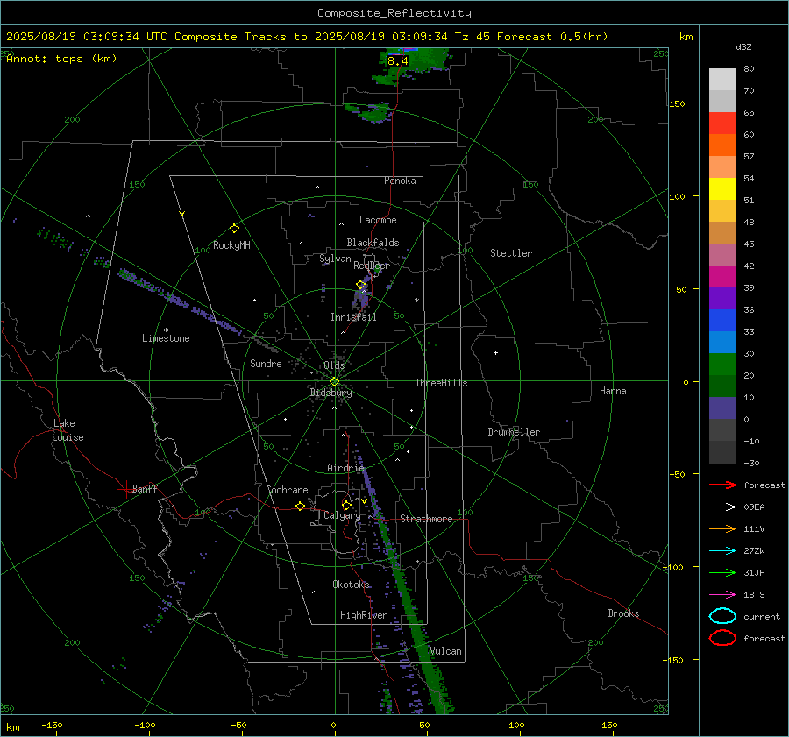Click the Lacombe town label
The height and width of the screenshot is (737, 789).
pos(378,220)
